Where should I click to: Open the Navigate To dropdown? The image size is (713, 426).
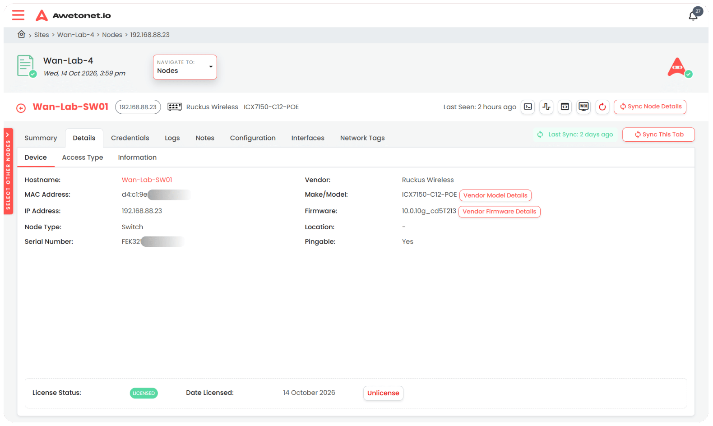coord(185,67)
